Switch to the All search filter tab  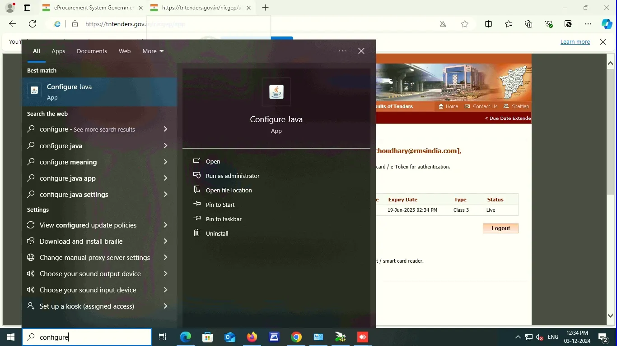coord(37,51)
